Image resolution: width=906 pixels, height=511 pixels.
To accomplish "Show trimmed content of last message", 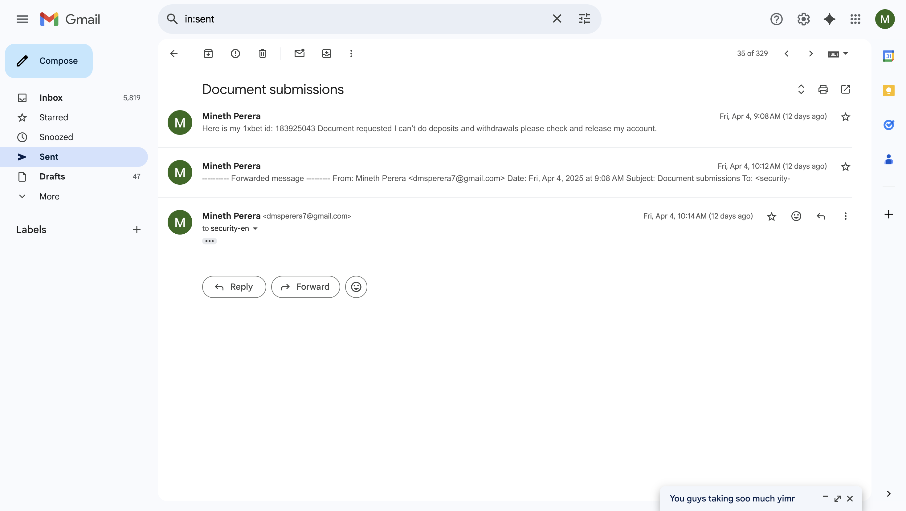I will pyautogui.click(x=209, y=241).
